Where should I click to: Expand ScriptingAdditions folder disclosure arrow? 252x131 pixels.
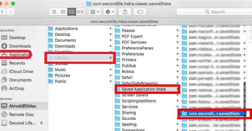[177, 101]
